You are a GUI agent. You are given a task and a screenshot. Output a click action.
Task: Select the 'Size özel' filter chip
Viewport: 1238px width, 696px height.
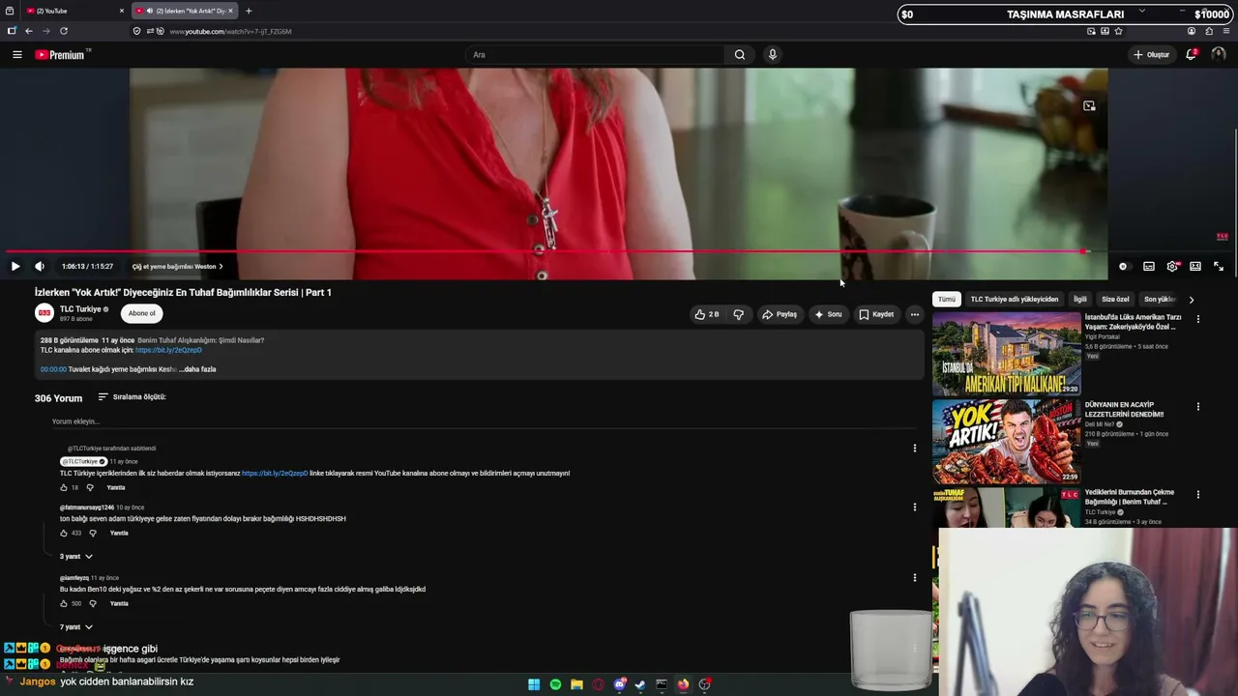click(x=1115, y=300)
